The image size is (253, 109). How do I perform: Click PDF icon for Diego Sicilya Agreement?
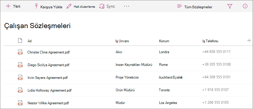tap(20, 65)
